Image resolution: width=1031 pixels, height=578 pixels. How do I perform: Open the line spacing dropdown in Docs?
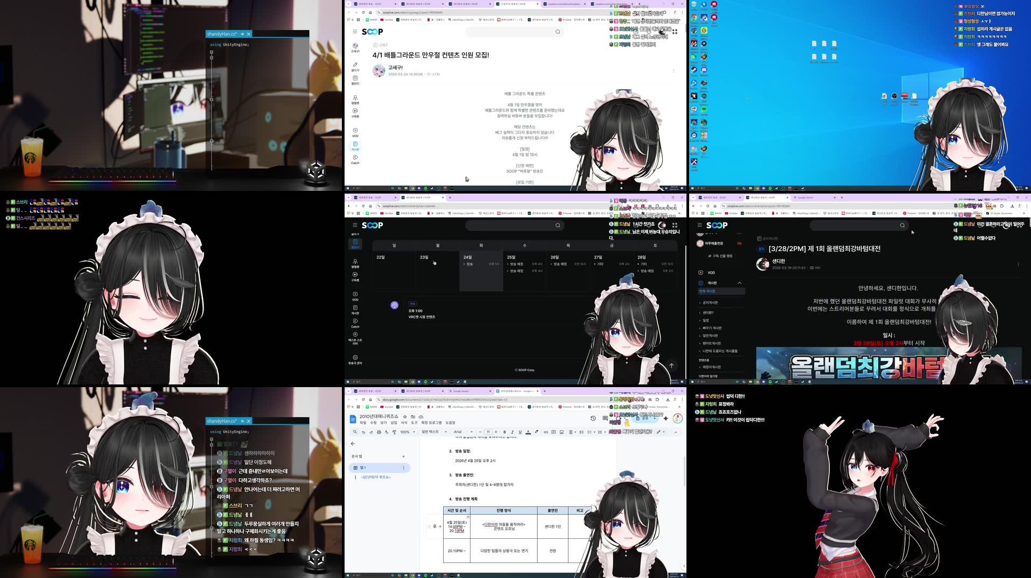581,432
